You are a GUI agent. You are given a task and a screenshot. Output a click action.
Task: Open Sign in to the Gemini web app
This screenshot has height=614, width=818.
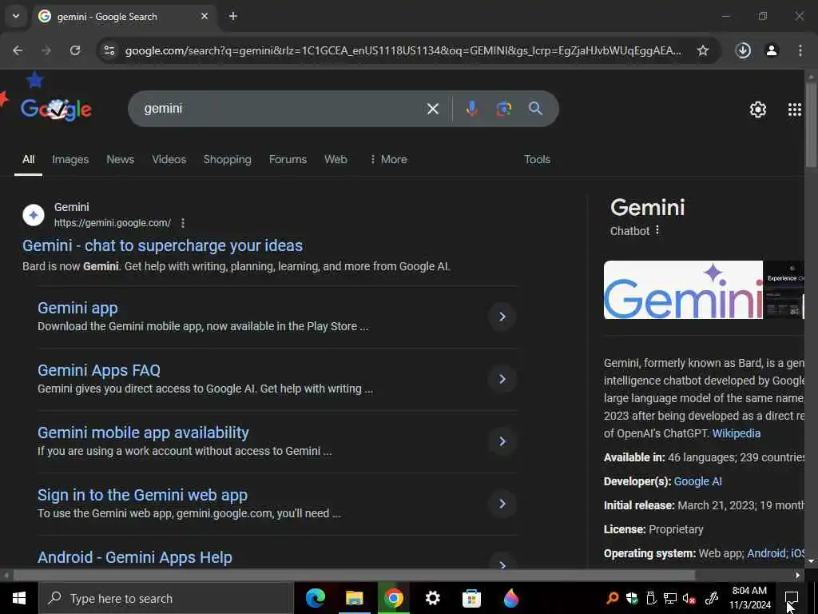tap(142, 495)
